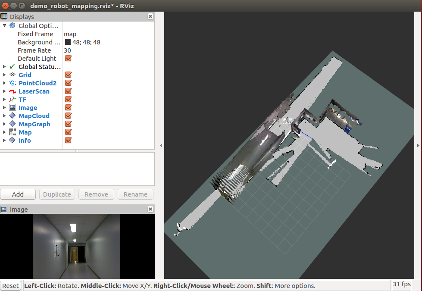Select the Map display icon
This screenshot has width=422, height=291.
point(13,132)
